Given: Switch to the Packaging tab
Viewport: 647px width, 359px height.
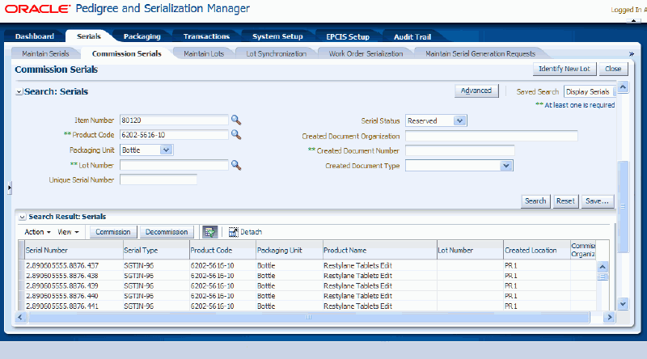Looking at the screenshot, I should [142, 36].
